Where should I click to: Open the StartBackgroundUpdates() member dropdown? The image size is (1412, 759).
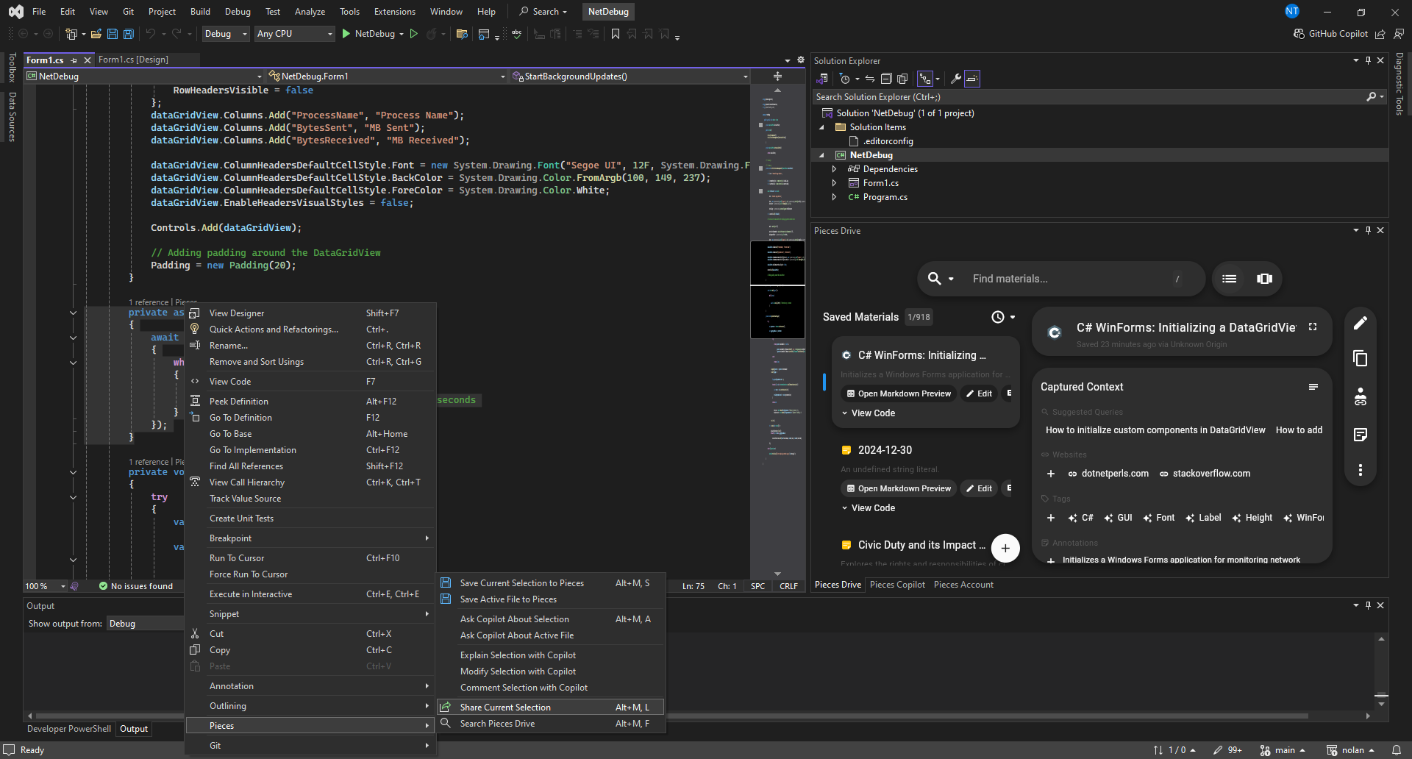(630, 76)
